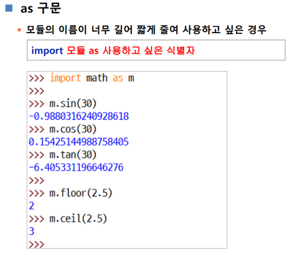Click the last empty '>>>' prompt
Viewport: 291px width, 255px height.
(36, 244)
